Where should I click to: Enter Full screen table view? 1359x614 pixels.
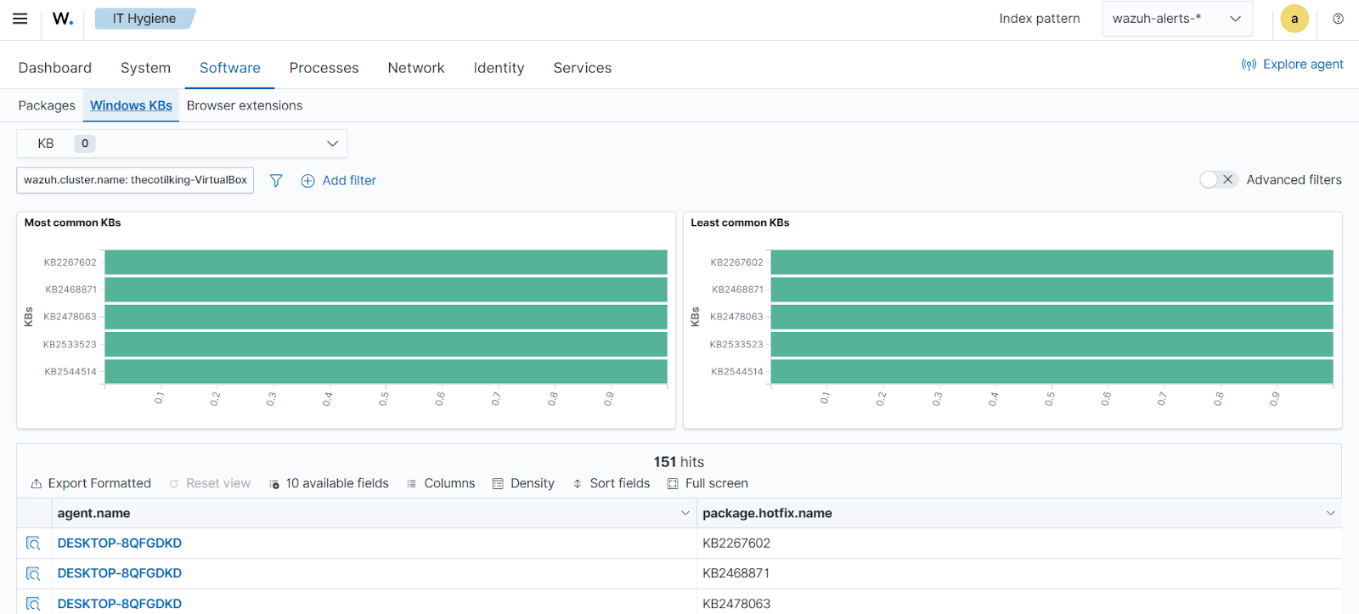(708, 483)
